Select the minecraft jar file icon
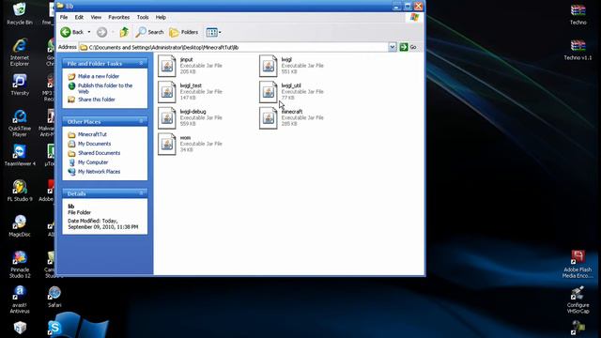601x338 pixels. coord(268,118)
